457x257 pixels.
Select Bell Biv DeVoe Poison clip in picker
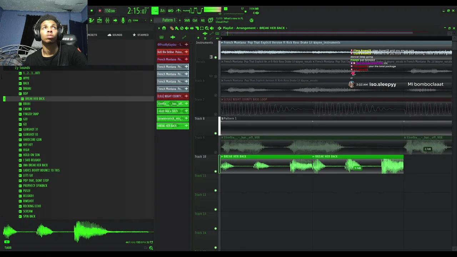tap(173, 52)
